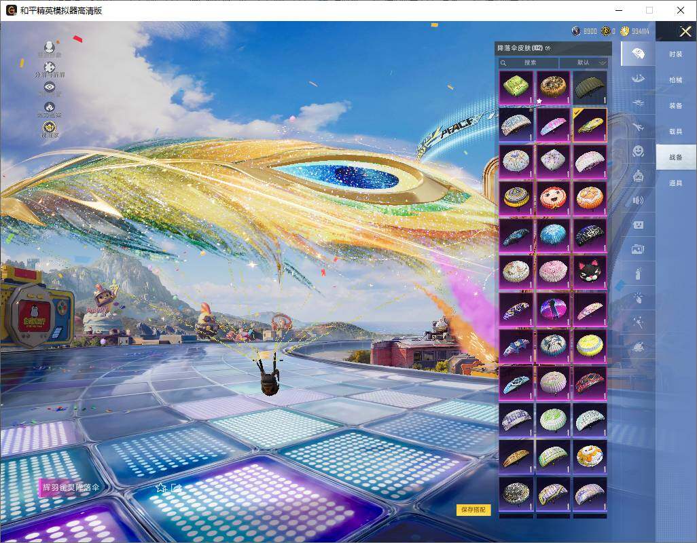The height and width of the screenshot is (543, 697).
Task: Select the 战备 tab
Action: 676,157
